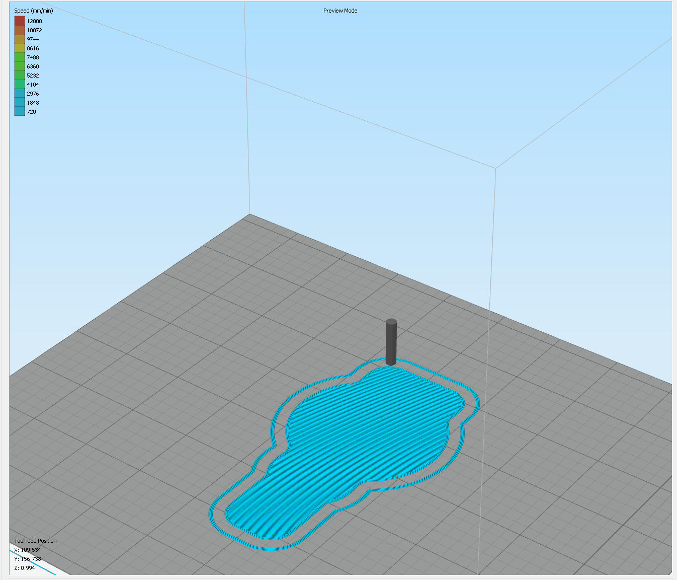The image size is (677, 580).
Task: Click the Y: 156.738 coordinate readout
Action: (x=27, y=558)
